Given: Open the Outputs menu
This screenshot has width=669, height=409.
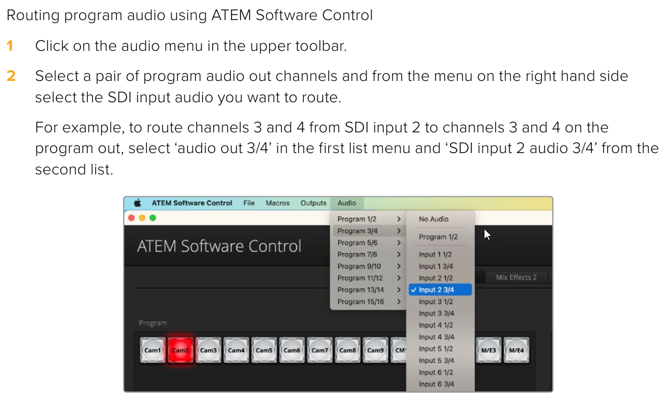Looking at the screenshot, I should pos(313,203).
